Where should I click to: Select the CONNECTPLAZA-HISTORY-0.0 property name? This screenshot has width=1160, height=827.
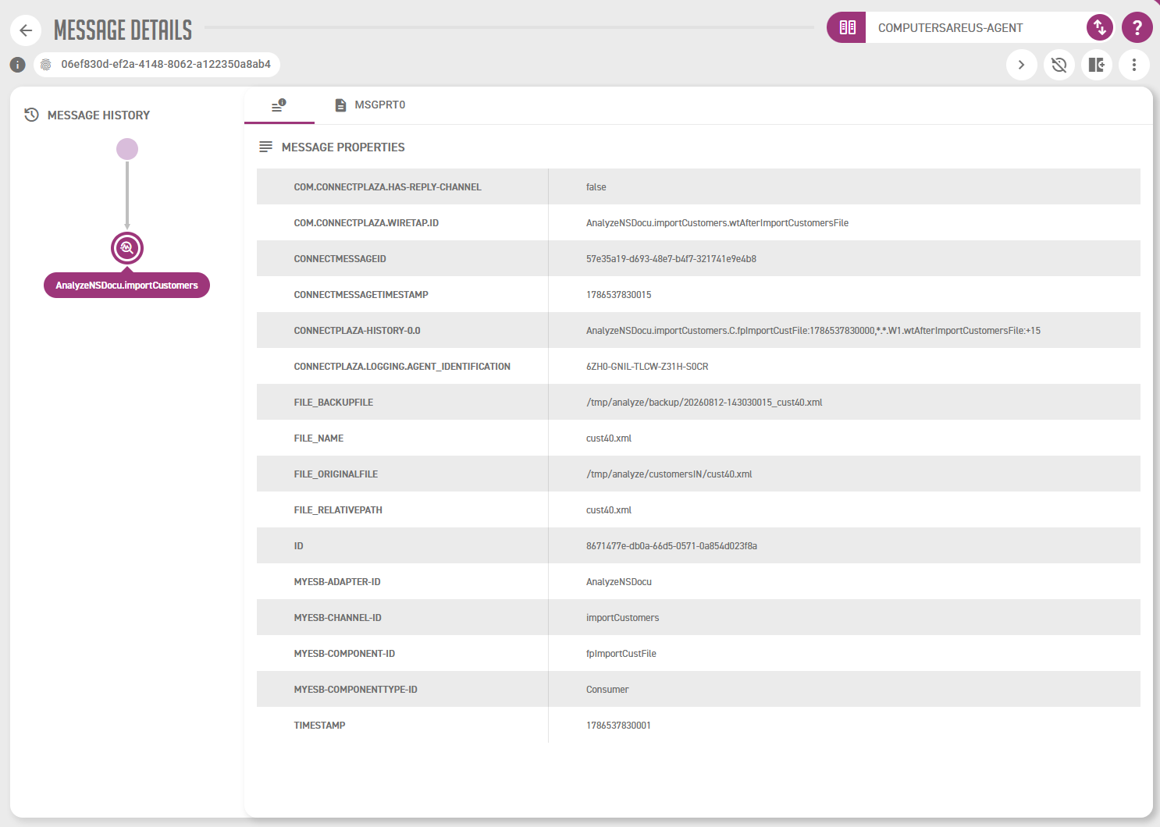(x=357, y=331)
